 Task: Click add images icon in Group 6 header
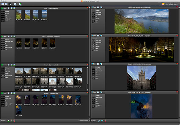tap(12, 36)
